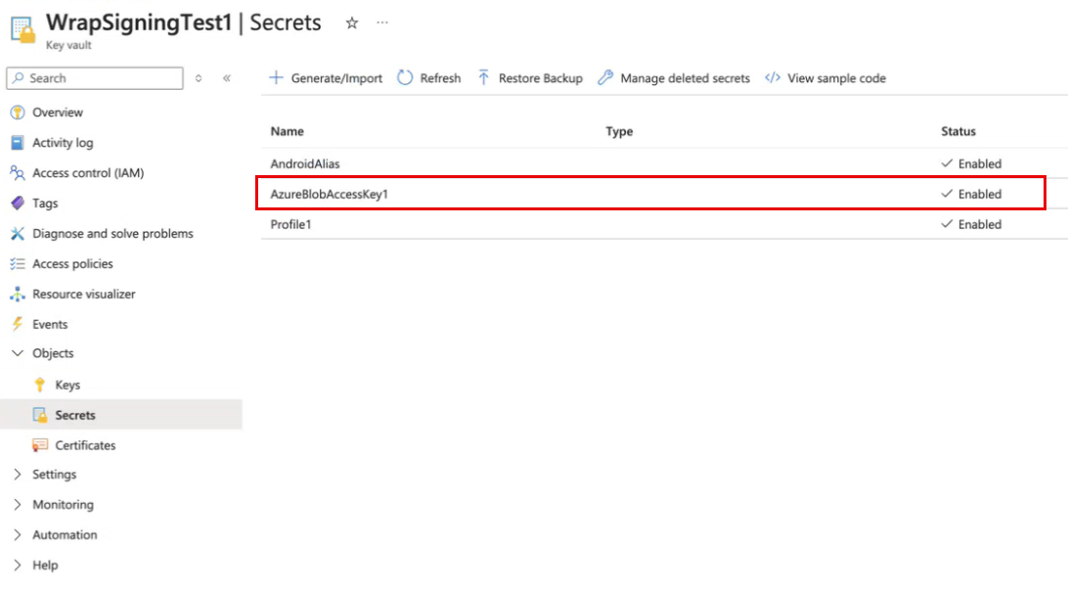Collapse the sidebar with double-chevron icon
Viewport: 1068px width, 592px height.
tap(227, 78)
